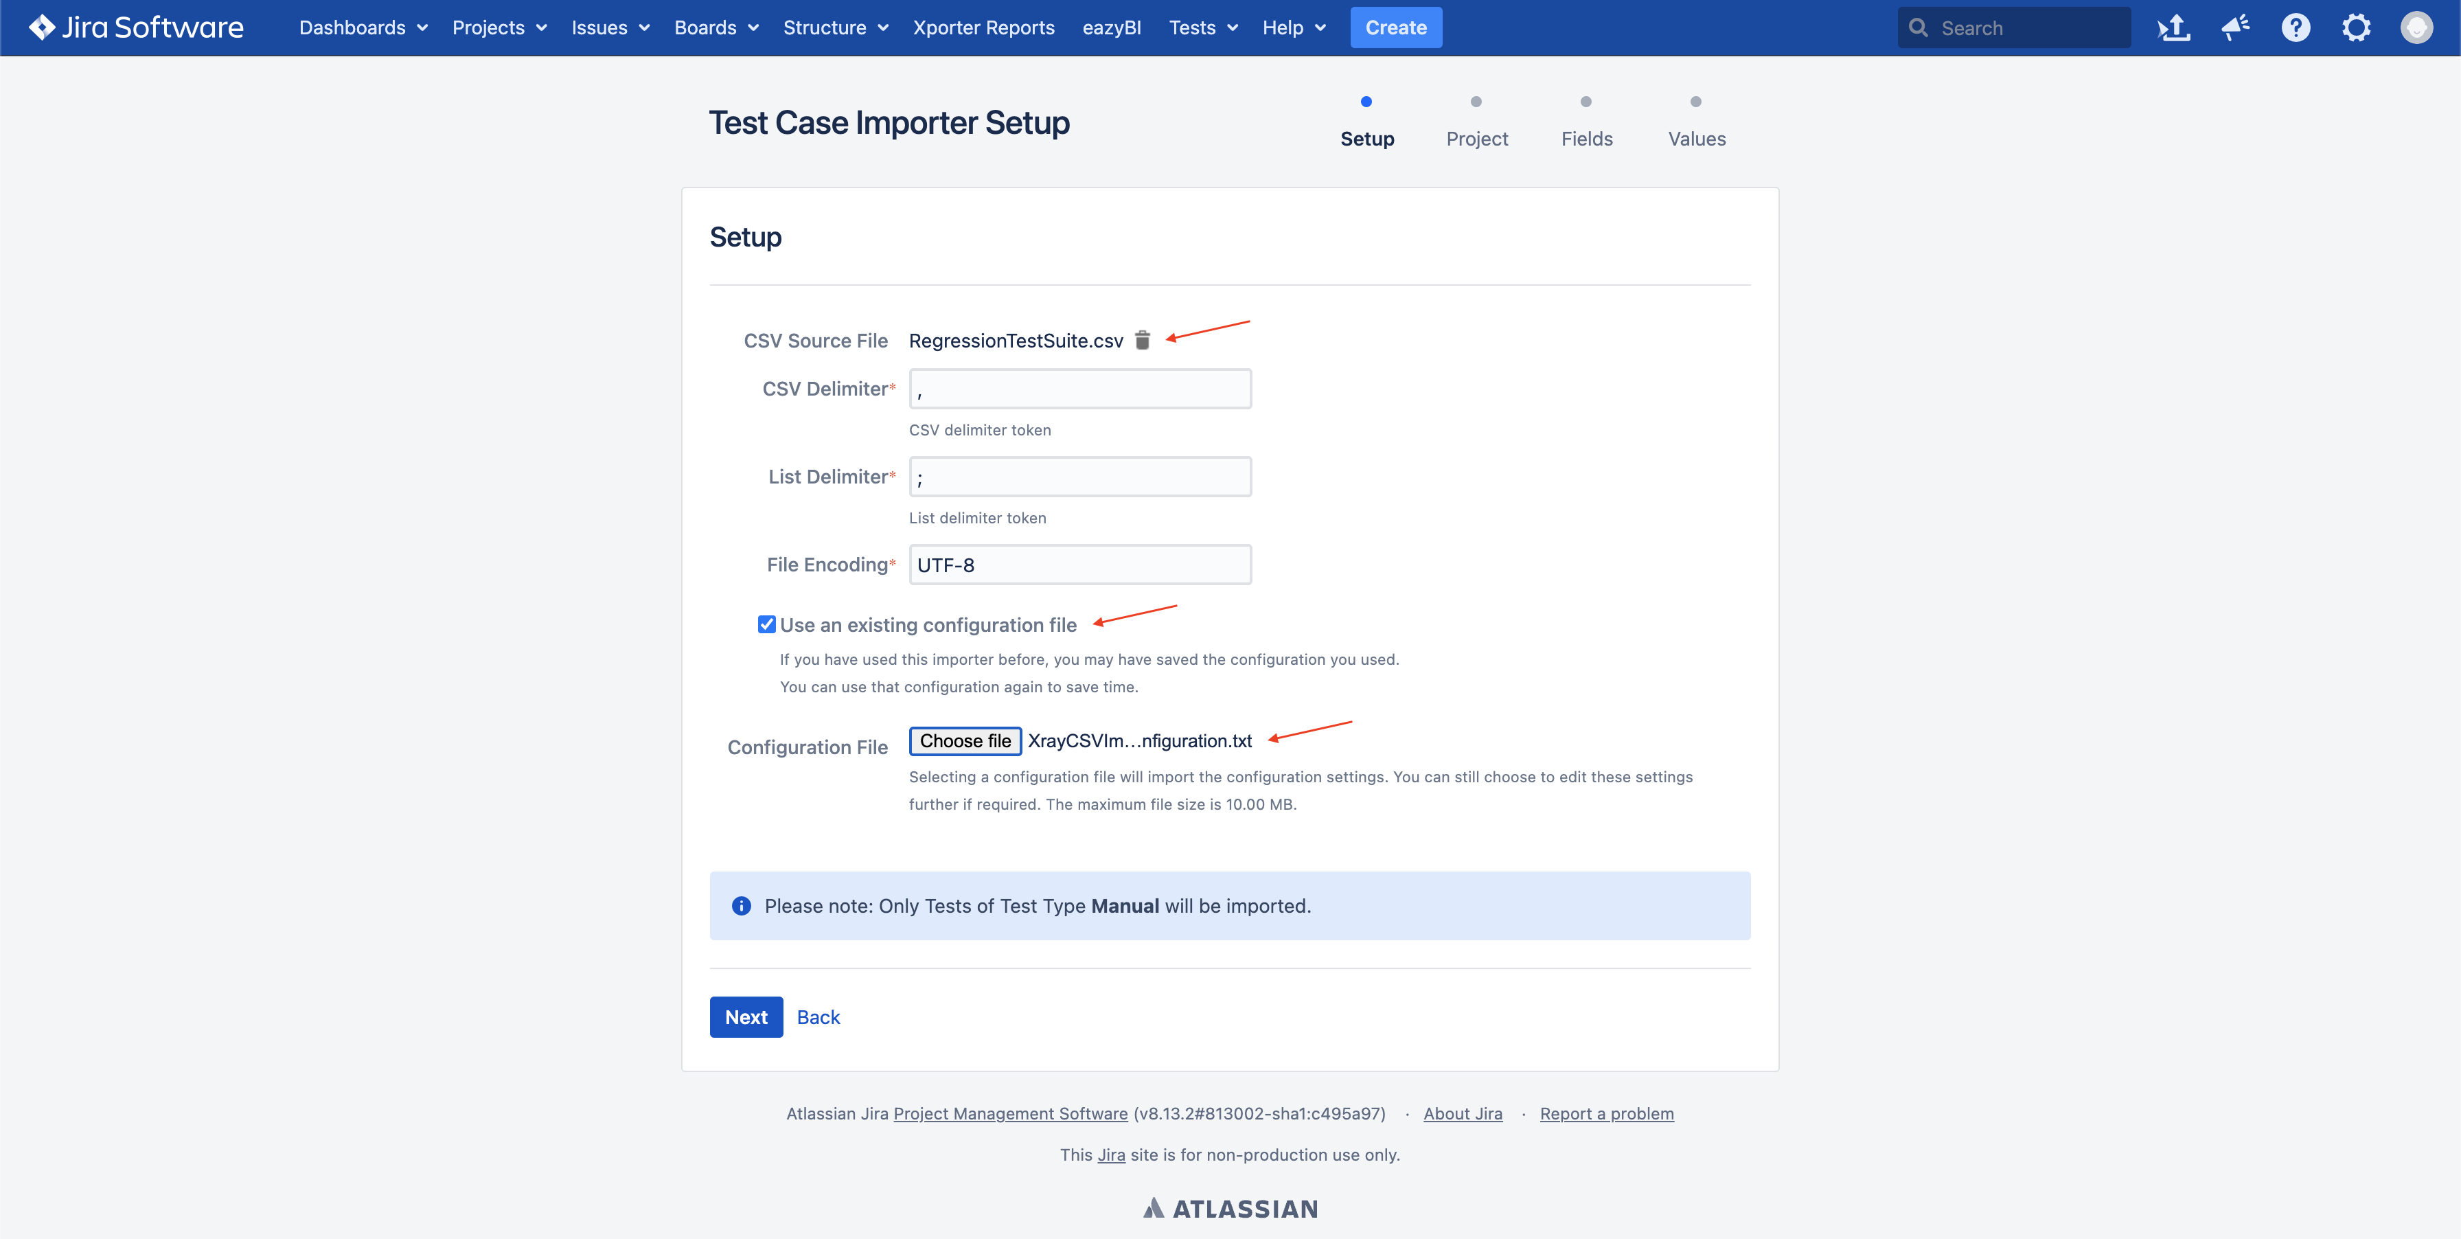Image resolution: width=2461 pixels, height=1239 pixels.
Task: Expand the Help dropdown menu
Action: (x=1294, y=27)
